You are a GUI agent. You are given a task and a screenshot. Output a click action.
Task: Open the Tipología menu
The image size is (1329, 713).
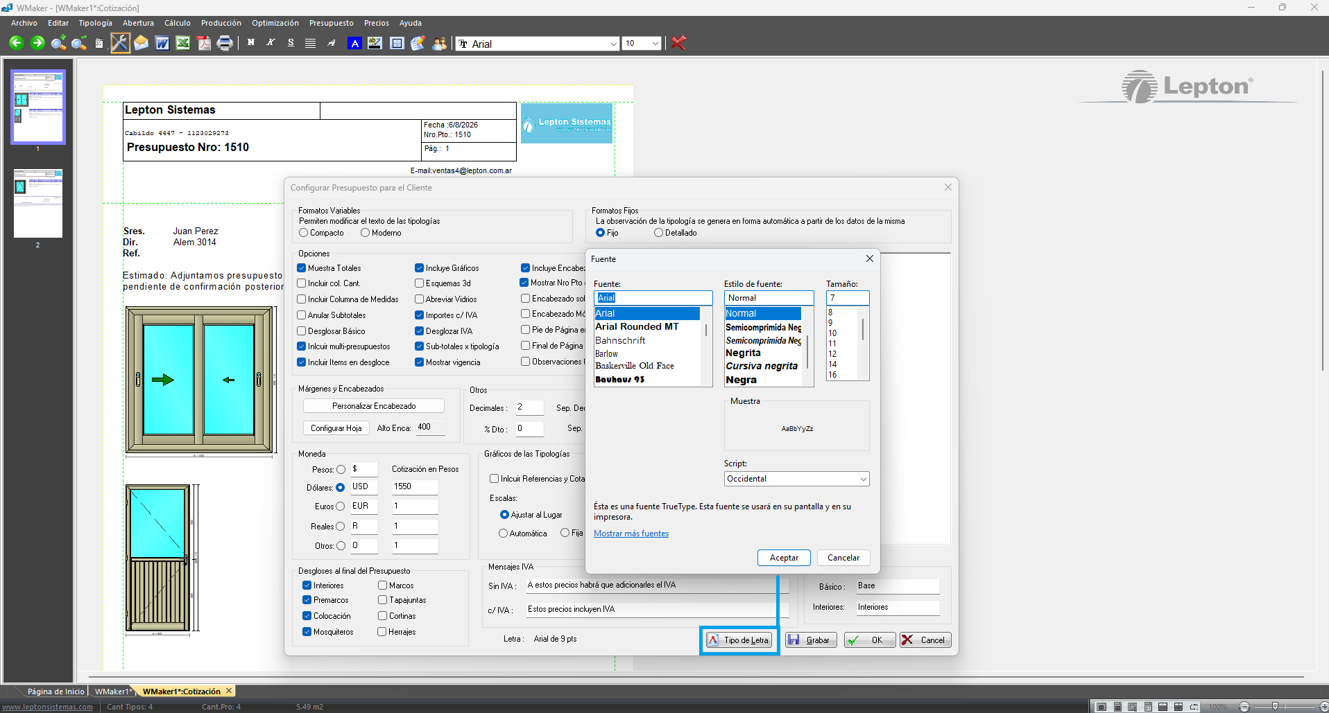(x=96, y=23)
